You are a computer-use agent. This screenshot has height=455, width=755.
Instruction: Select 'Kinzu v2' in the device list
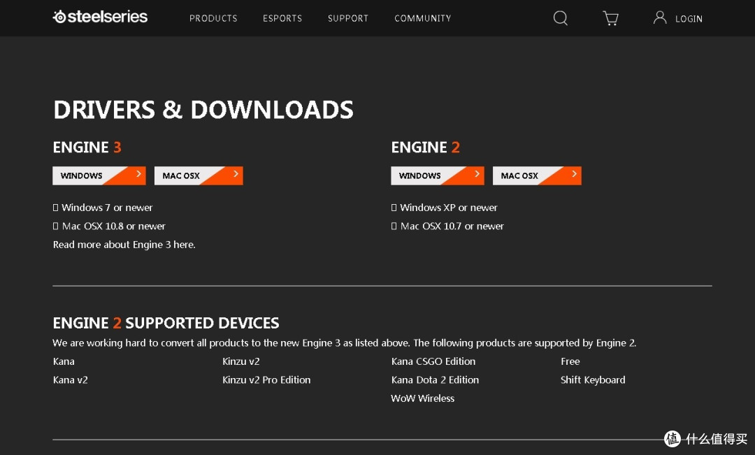240,361
